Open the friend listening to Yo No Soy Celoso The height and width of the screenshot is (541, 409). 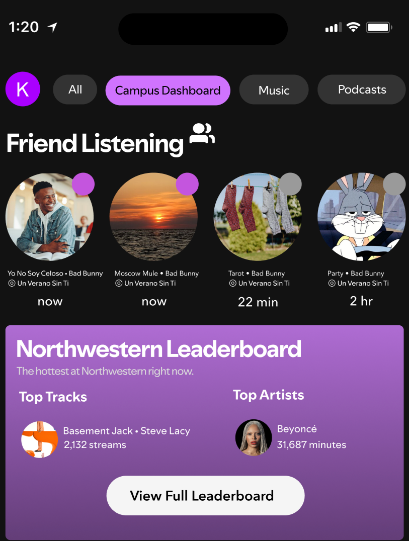pyautogui.click(x=49, y=217)
